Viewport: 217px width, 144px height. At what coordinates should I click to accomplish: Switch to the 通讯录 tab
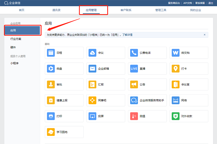coord(56,10)
